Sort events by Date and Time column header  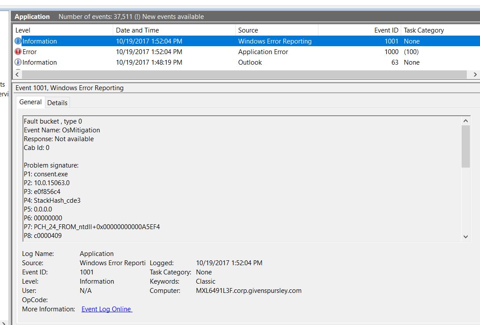[x=174, y=30]
